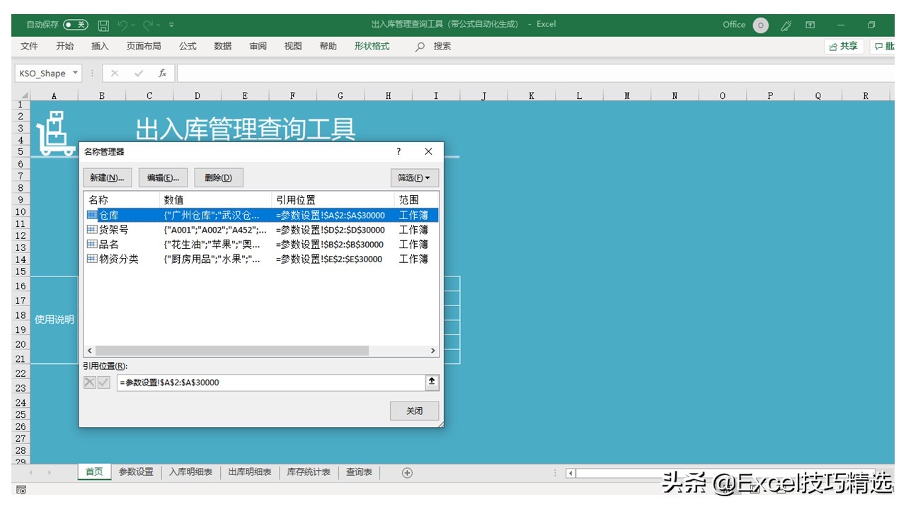Click the Save icon on Quick Access Toolbar
Viewport: 906px width, 509px height.
[103, 24]
